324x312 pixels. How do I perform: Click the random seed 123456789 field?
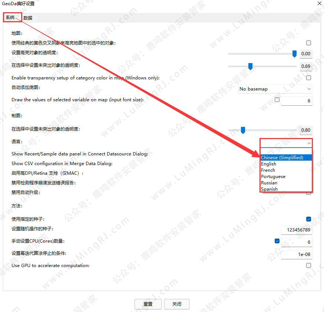click(297, 230)
